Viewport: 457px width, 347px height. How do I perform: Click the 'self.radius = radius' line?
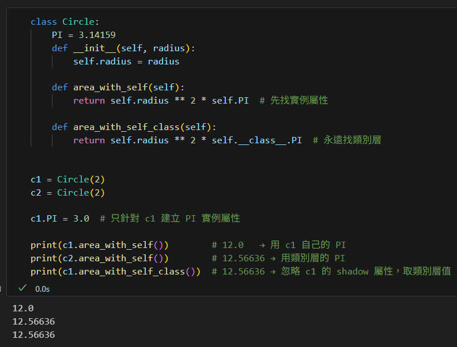(126, 62)
